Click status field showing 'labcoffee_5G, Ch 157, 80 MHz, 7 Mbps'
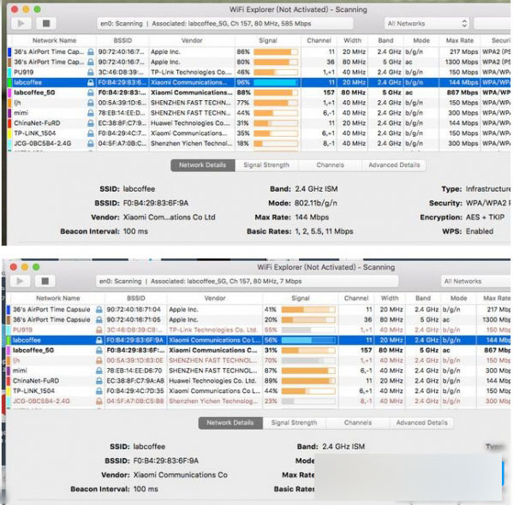 [247, 282]
